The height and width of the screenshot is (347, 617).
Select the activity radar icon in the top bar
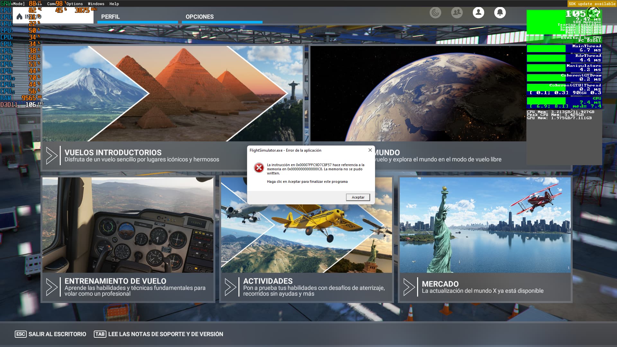(435, 13)
